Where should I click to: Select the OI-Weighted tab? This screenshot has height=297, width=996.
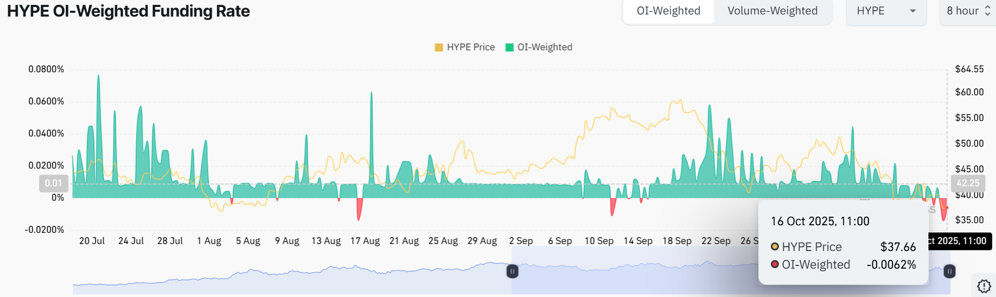coord(668,11)
